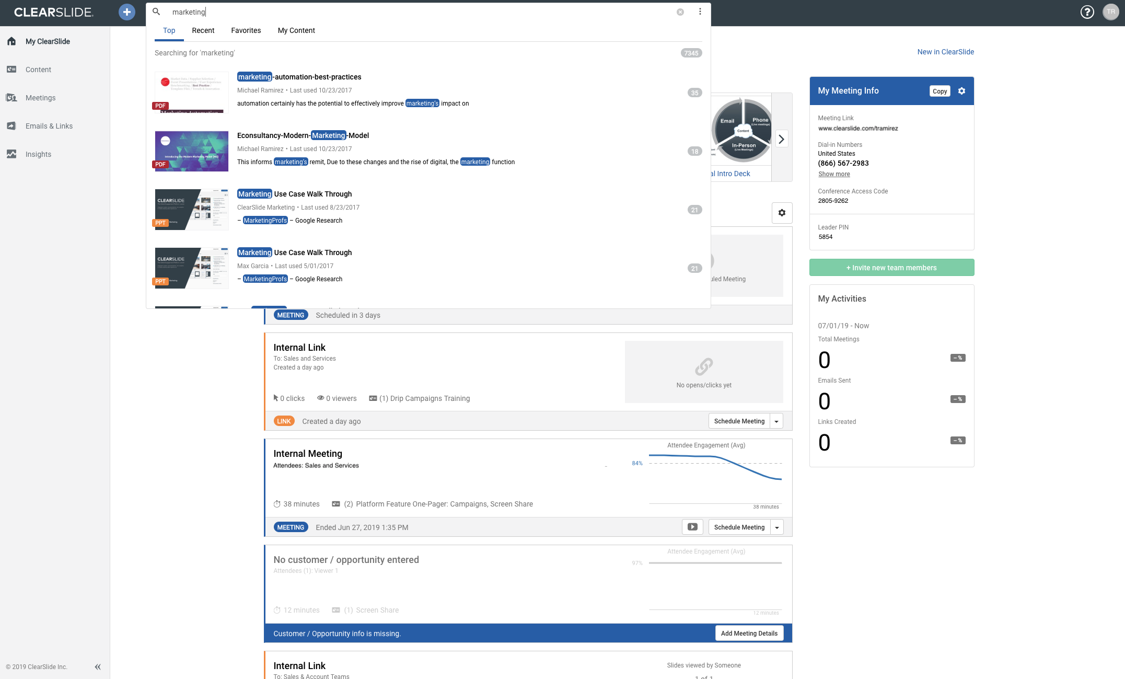Screen dimensions: 1125x679
Task: Click the orange LINK badge
Action: coord(284,421)
